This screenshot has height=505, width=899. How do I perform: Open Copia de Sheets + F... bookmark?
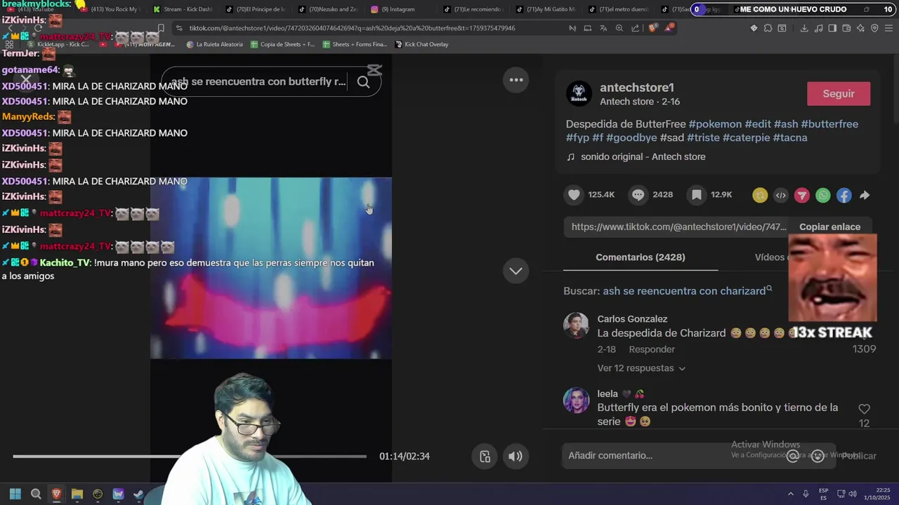coord(282,44)
